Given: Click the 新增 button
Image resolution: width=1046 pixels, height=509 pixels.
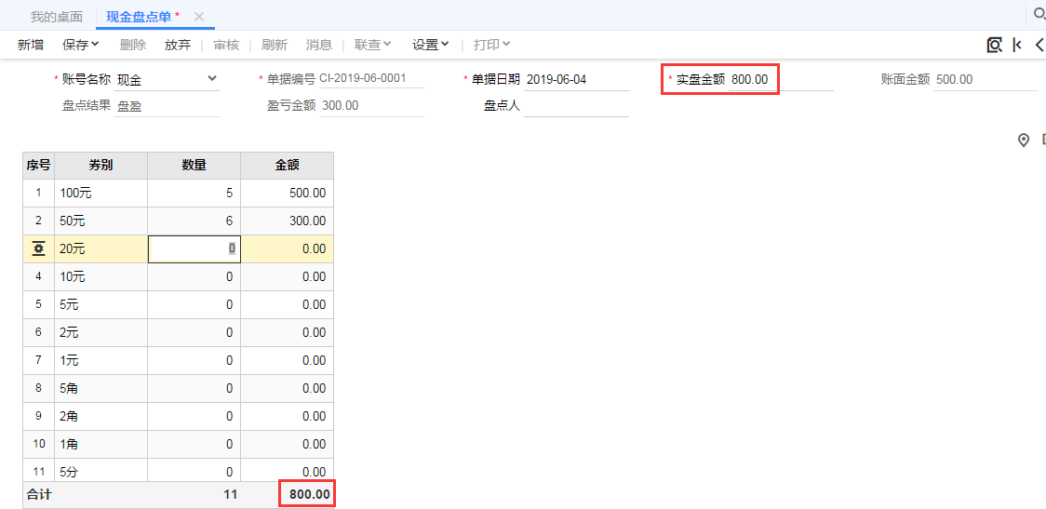Looking at the screenshot, I should coord(31,45).
